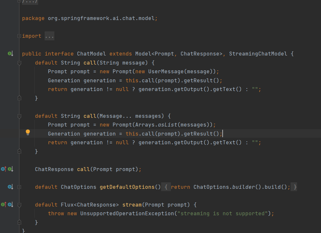Image resolution: width=321 pixels, height=233 pixels.
Task: Click Arrays in the Prompt constructor
Action: pyautogui.click(x=145, y=125)
